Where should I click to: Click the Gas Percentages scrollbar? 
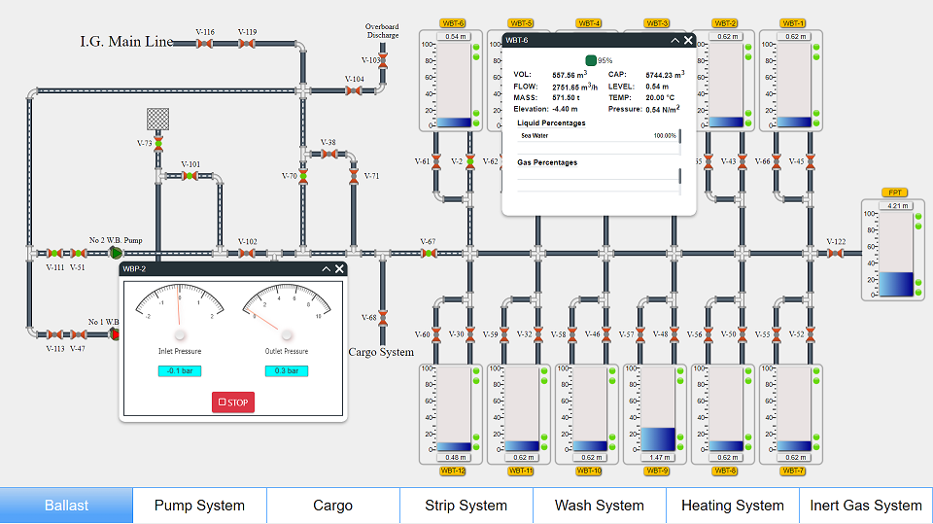point(679,176)
